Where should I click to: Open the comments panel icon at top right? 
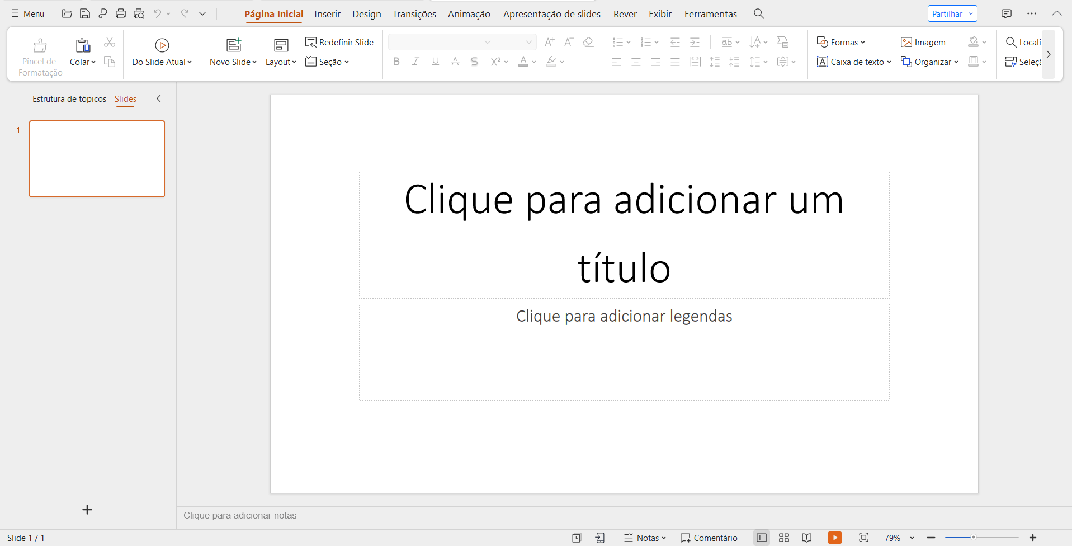pos(1006,13)
